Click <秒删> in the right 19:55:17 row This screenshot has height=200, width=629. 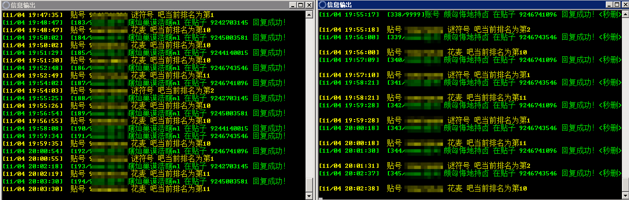click(x=610, y=15)
